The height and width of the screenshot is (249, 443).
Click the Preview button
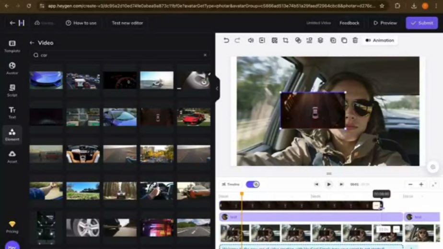[385, 23]
